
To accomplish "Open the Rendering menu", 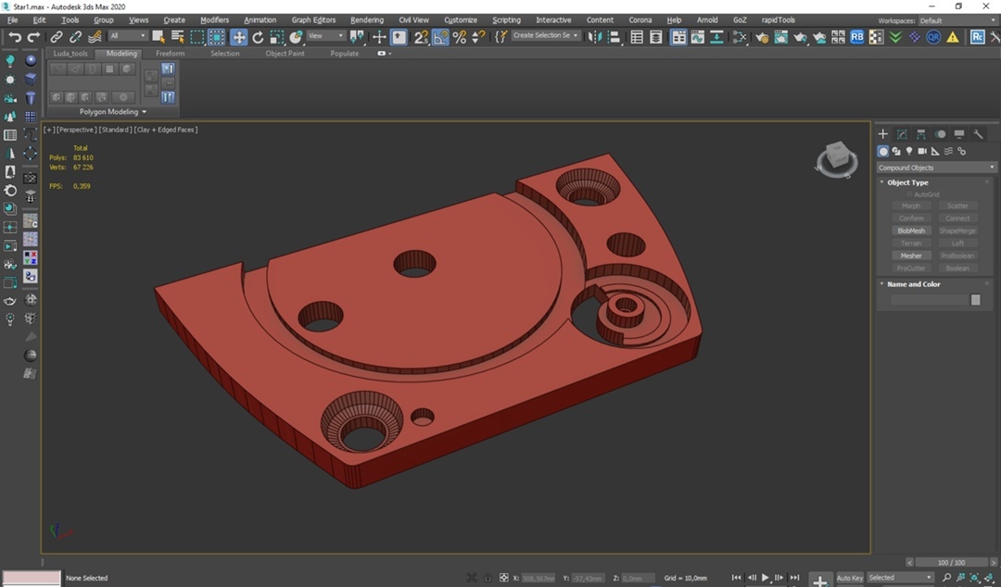I will click(367, 20).
